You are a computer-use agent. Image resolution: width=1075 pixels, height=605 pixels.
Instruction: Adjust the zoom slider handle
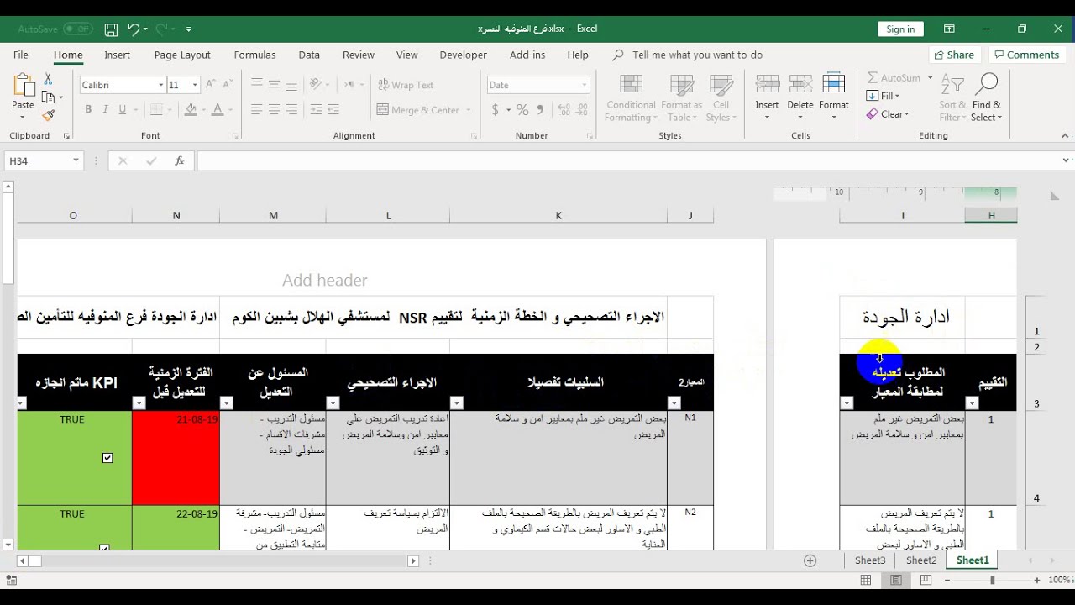pos(992,580)
